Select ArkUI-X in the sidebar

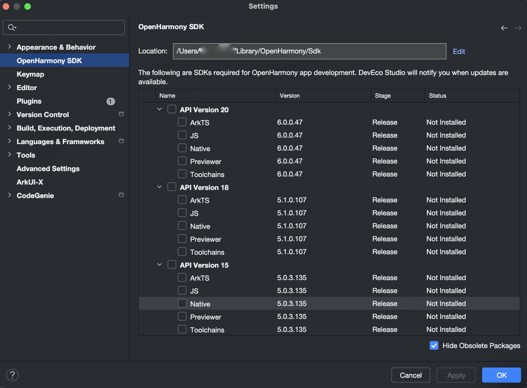pos(30,182)
